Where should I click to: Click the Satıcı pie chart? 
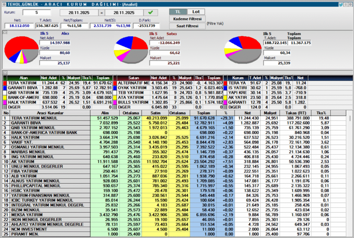click(131, 50)
